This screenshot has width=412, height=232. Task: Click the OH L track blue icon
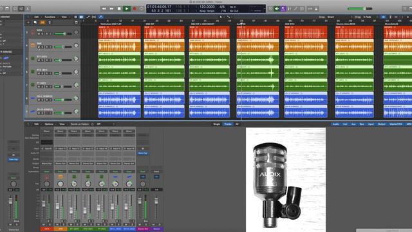pos(33,98)
